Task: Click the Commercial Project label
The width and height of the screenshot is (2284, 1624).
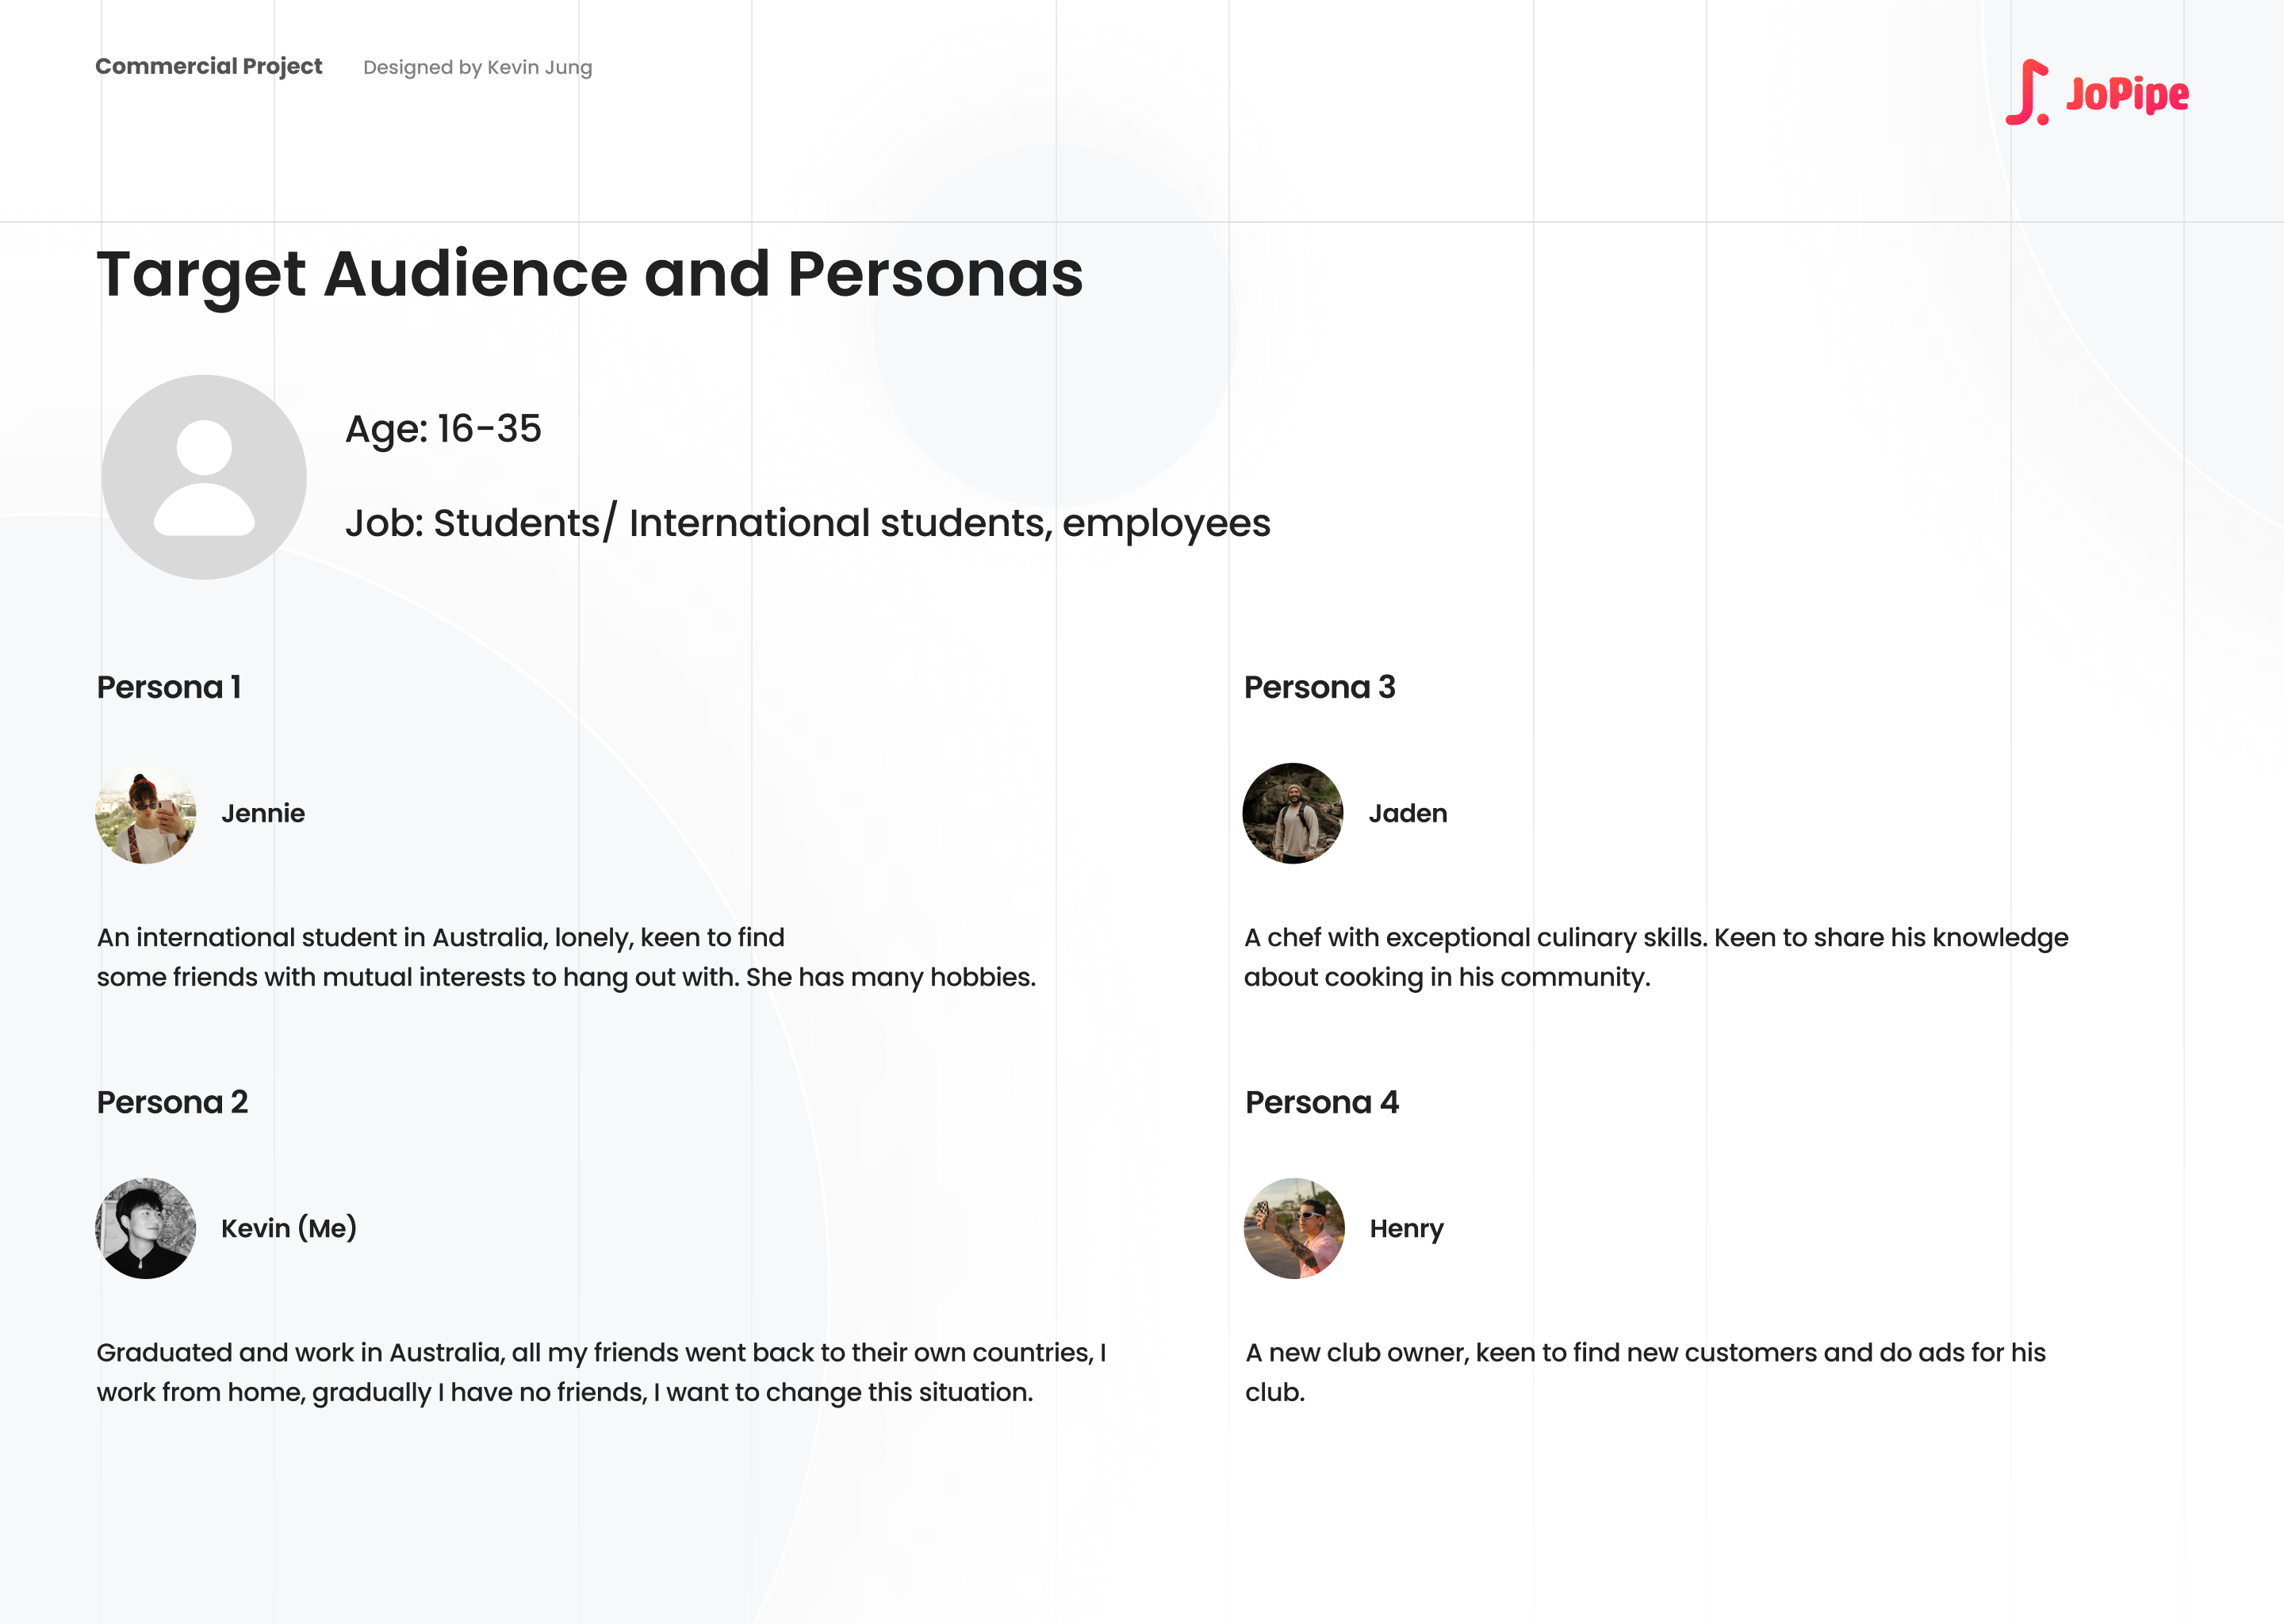Action: pos(209,66)
